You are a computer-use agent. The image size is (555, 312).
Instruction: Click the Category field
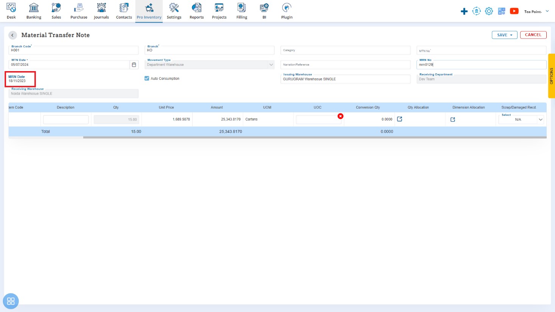345,50
